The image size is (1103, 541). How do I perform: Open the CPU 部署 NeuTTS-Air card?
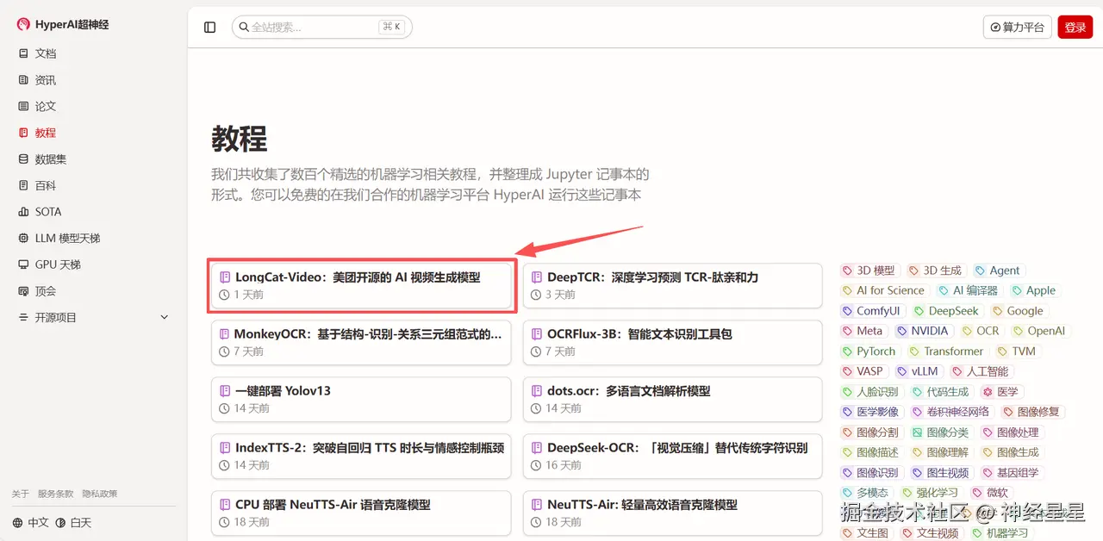tap(361, 513)
